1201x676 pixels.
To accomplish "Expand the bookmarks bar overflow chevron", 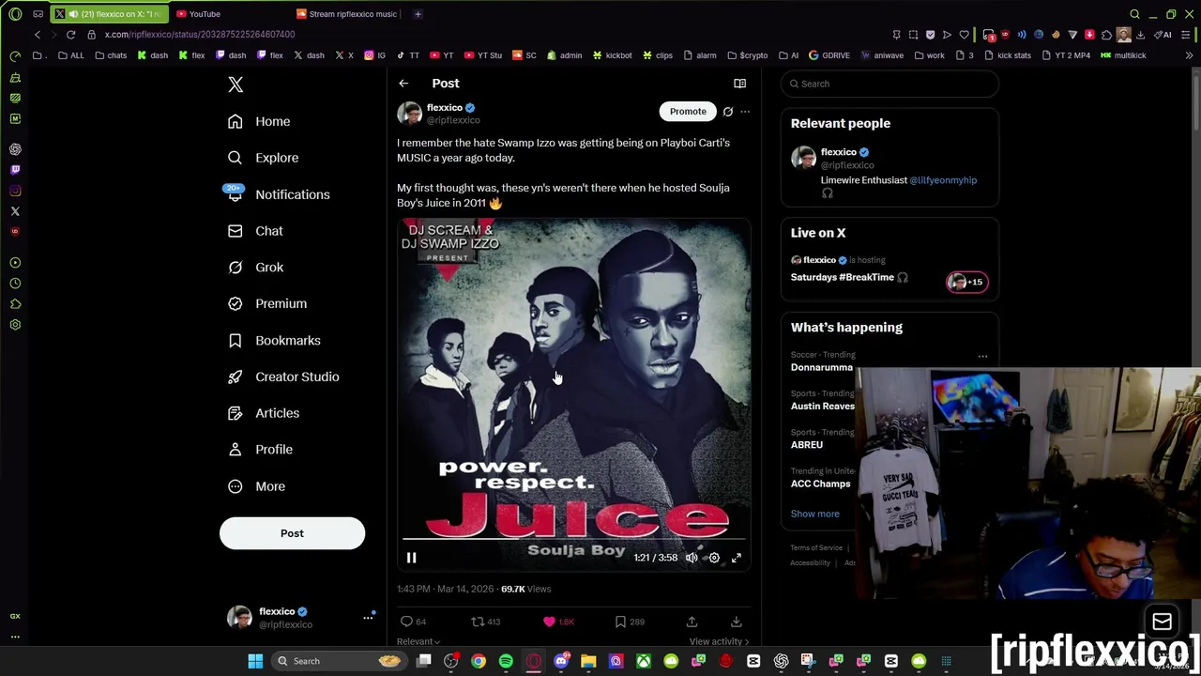I will [1189, 55].
